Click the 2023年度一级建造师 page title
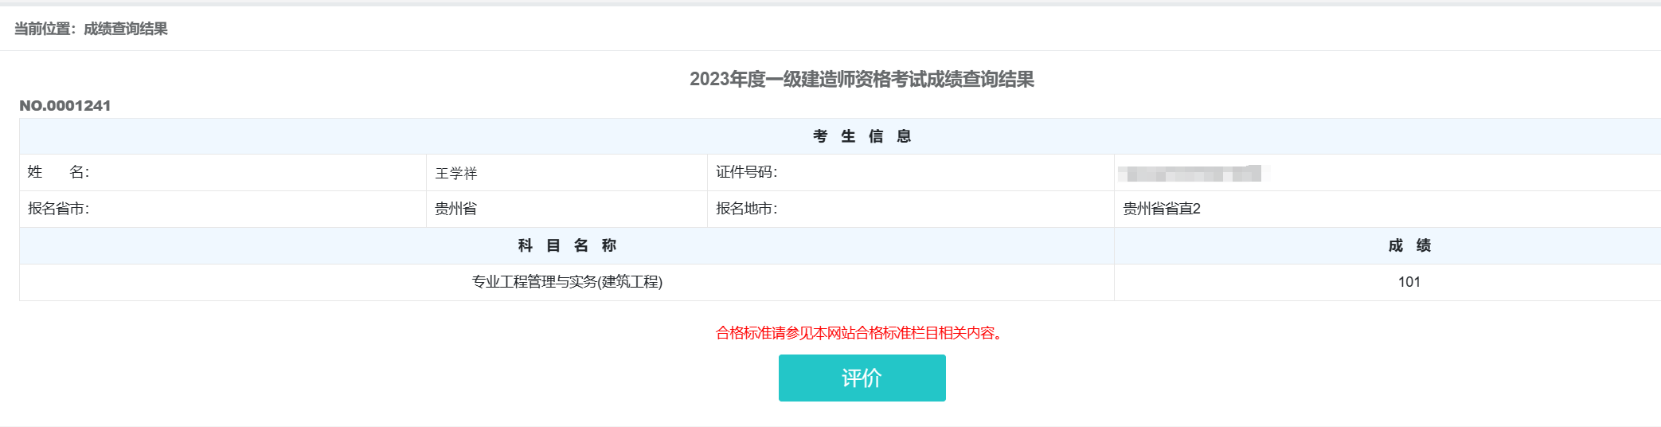Viewport: 1661px width, 427px height. [x=862, y=80]
